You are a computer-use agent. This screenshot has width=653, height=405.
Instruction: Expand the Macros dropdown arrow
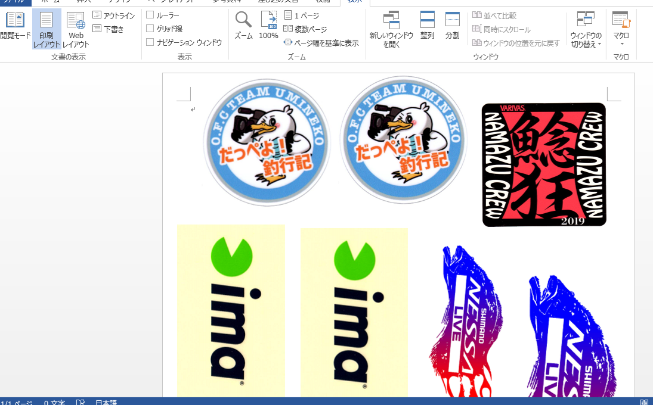point(622,44)
